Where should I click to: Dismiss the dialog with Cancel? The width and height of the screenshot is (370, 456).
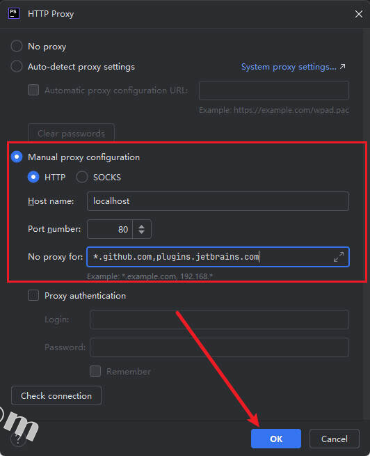(x=335, y=439)
